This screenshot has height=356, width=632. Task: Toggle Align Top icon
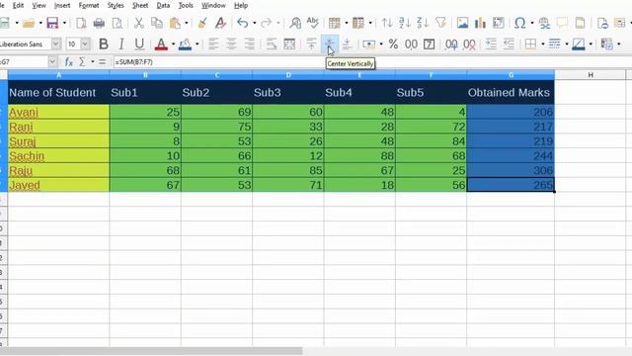(311, 44)
